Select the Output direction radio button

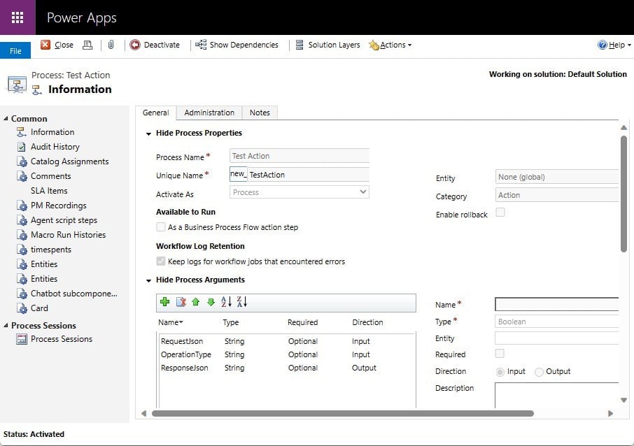point(539,372)
